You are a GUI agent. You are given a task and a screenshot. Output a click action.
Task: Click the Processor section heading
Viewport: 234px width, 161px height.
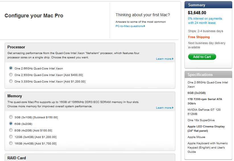coord(16,47)
